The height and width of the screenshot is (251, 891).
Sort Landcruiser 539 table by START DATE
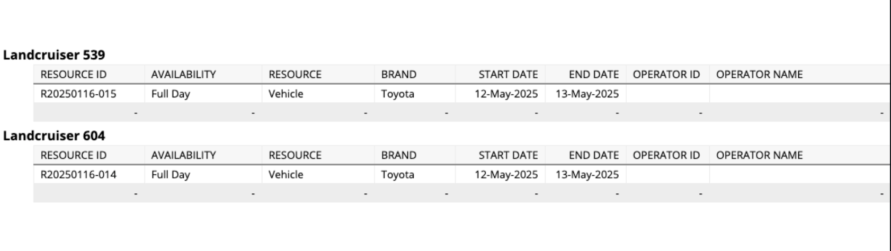pos(508,75)
